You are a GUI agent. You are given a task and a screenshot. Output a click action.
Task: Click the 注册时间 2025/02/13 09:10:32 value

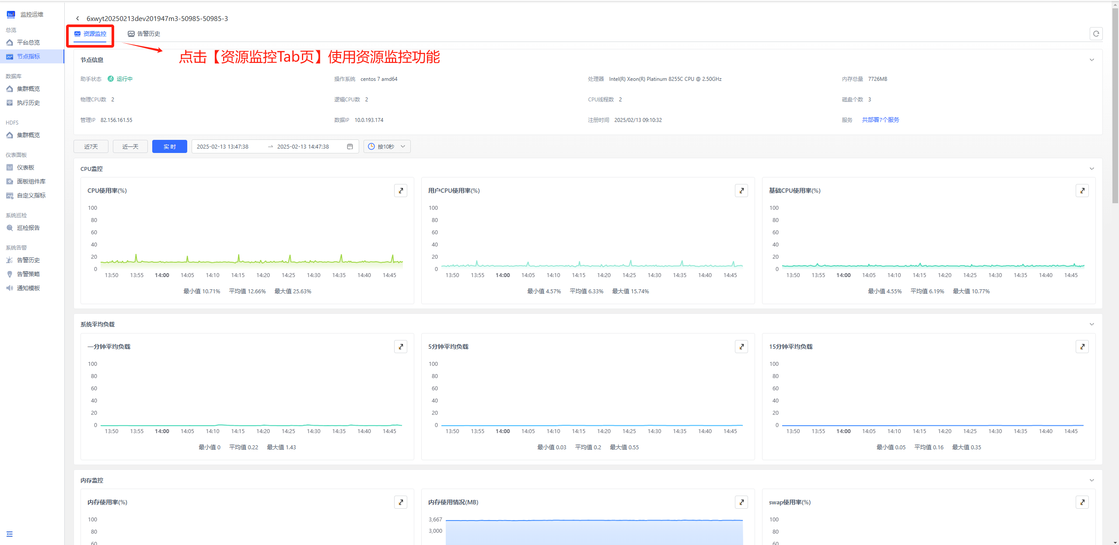[x=638, y=120]
